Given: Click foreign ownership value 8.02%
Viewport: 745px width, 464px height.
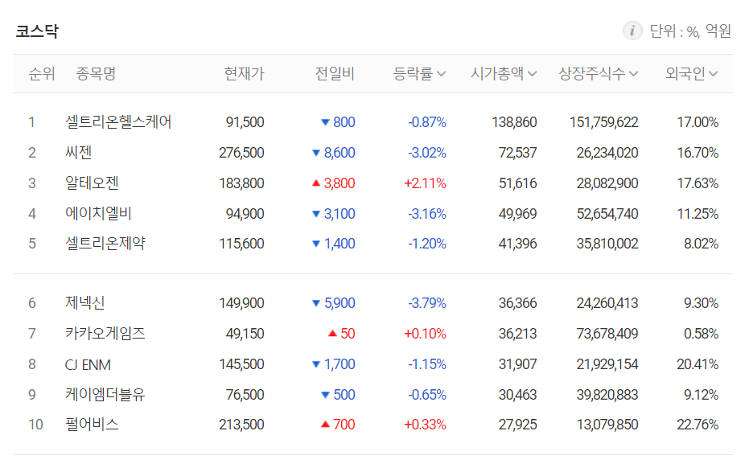Looking at the screenshot, I should click(701, 244).
